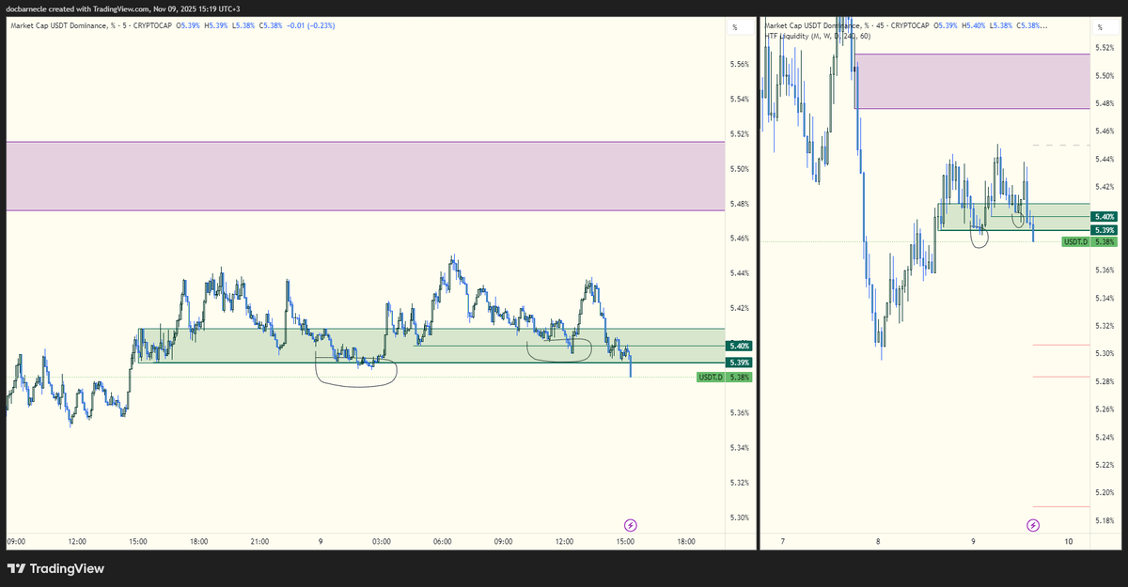Click the USDT.D symbol label on the left chart
Screen dimensions: 1128x587
pos(710,378)
